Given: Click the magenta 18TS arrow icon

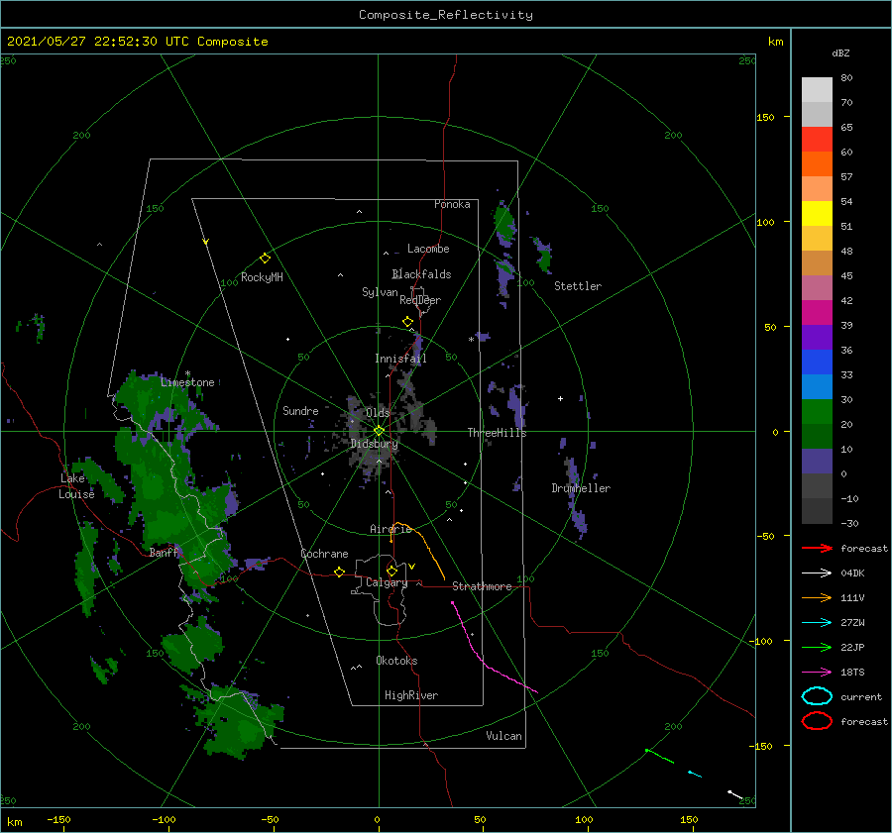Looking at the screenshot, I should [817, 673].
